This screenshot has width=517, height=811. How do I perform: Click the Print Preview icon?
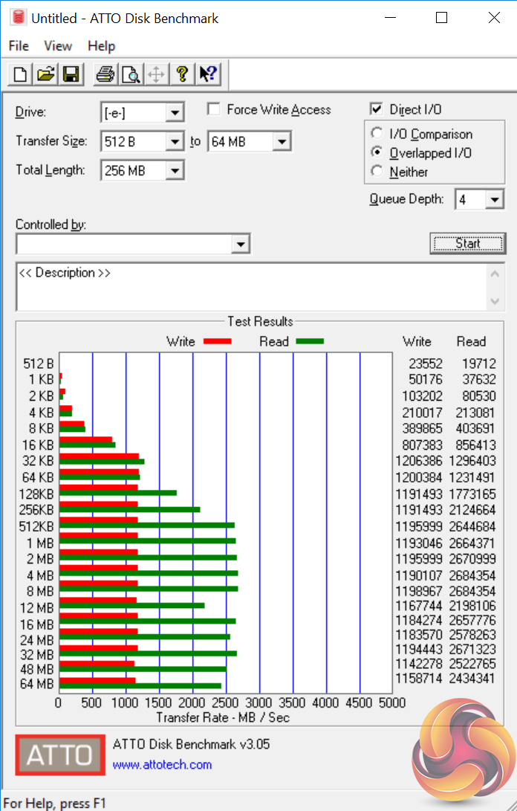(131, 74)
